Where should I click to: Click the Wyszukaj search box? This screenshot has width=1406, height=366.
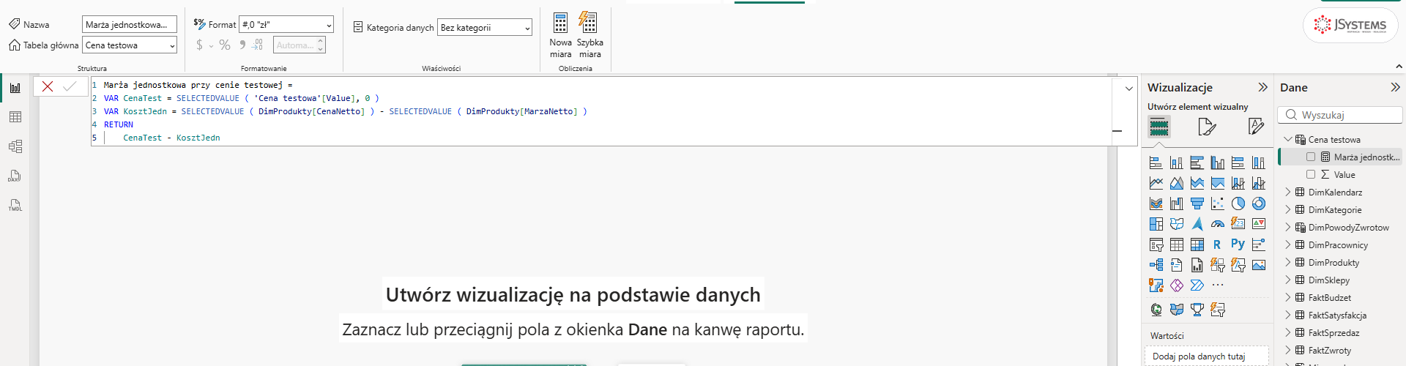pos(1340,115)
